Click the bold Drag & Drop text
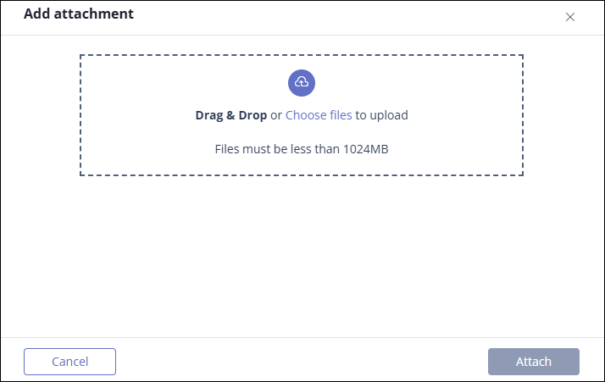Screen dimensions: 605x382 pyautogui.click(x=231, y=115)
